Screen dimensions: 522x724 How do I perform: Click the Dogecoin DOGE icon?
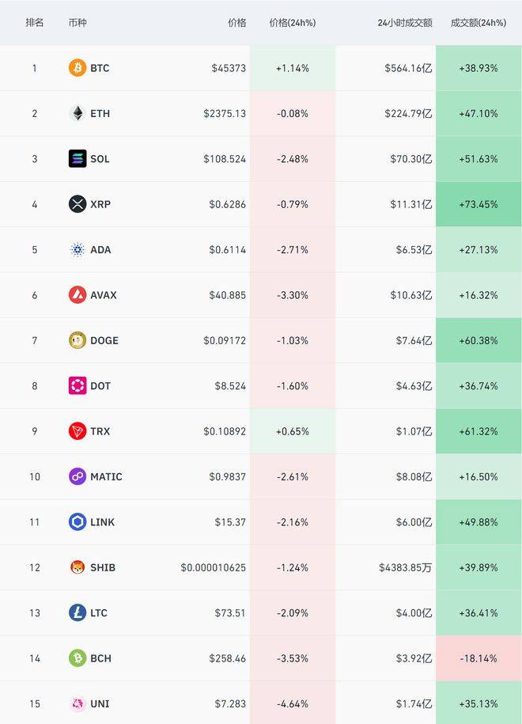click(78, 340)
